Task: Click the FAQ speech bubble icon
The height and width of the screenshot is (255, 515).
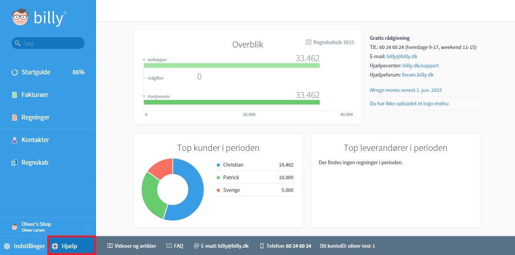Action: [x=169, y=246]
